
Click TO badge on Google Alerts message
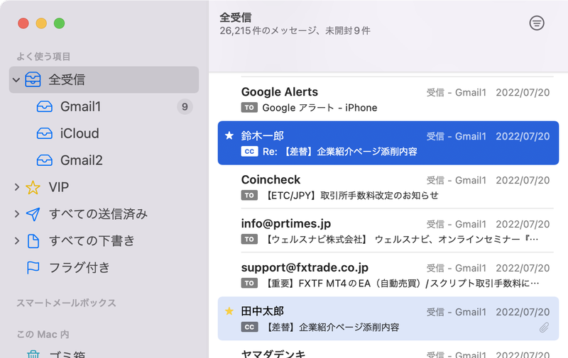[249, 108]
